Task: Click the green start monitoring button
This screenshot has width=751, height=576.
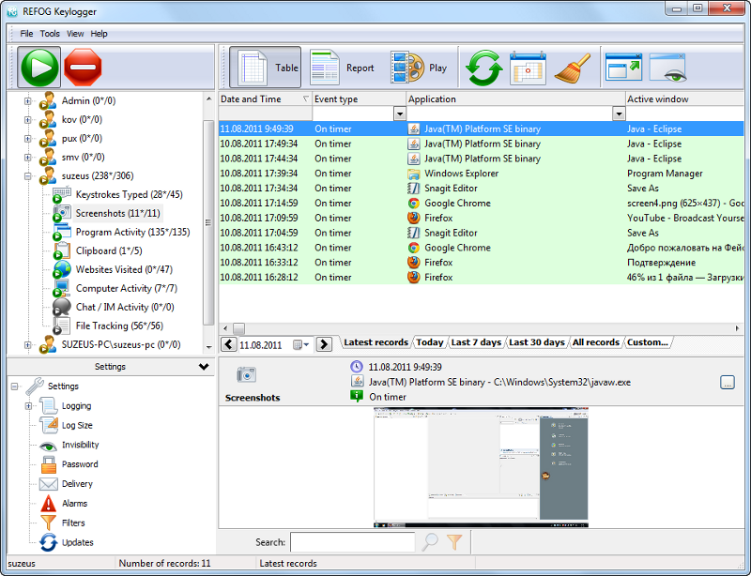Action: [x=38, y=68]
